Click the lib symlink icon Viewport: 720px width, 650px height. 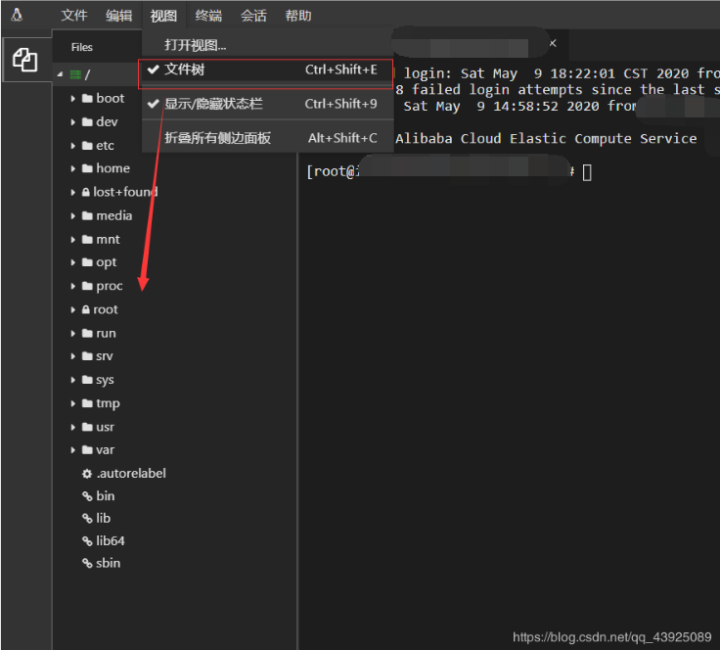pyautogui.click(x=87, y=519)
